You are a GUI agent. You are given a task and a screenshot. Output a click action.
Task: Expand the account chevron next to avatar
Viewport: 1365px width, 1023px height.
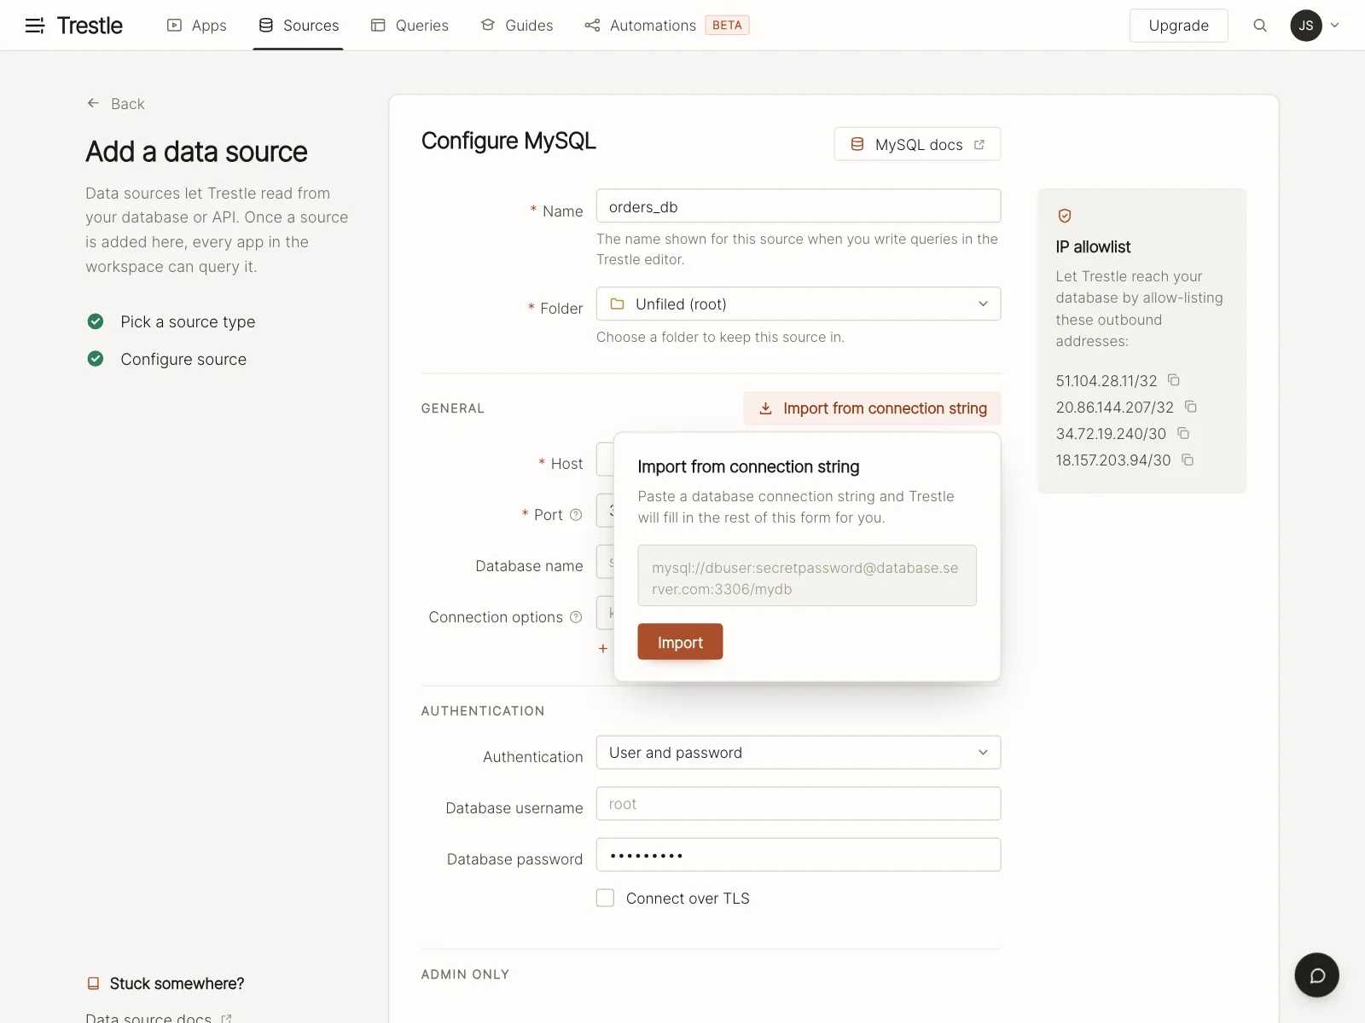click(1335, 26)
